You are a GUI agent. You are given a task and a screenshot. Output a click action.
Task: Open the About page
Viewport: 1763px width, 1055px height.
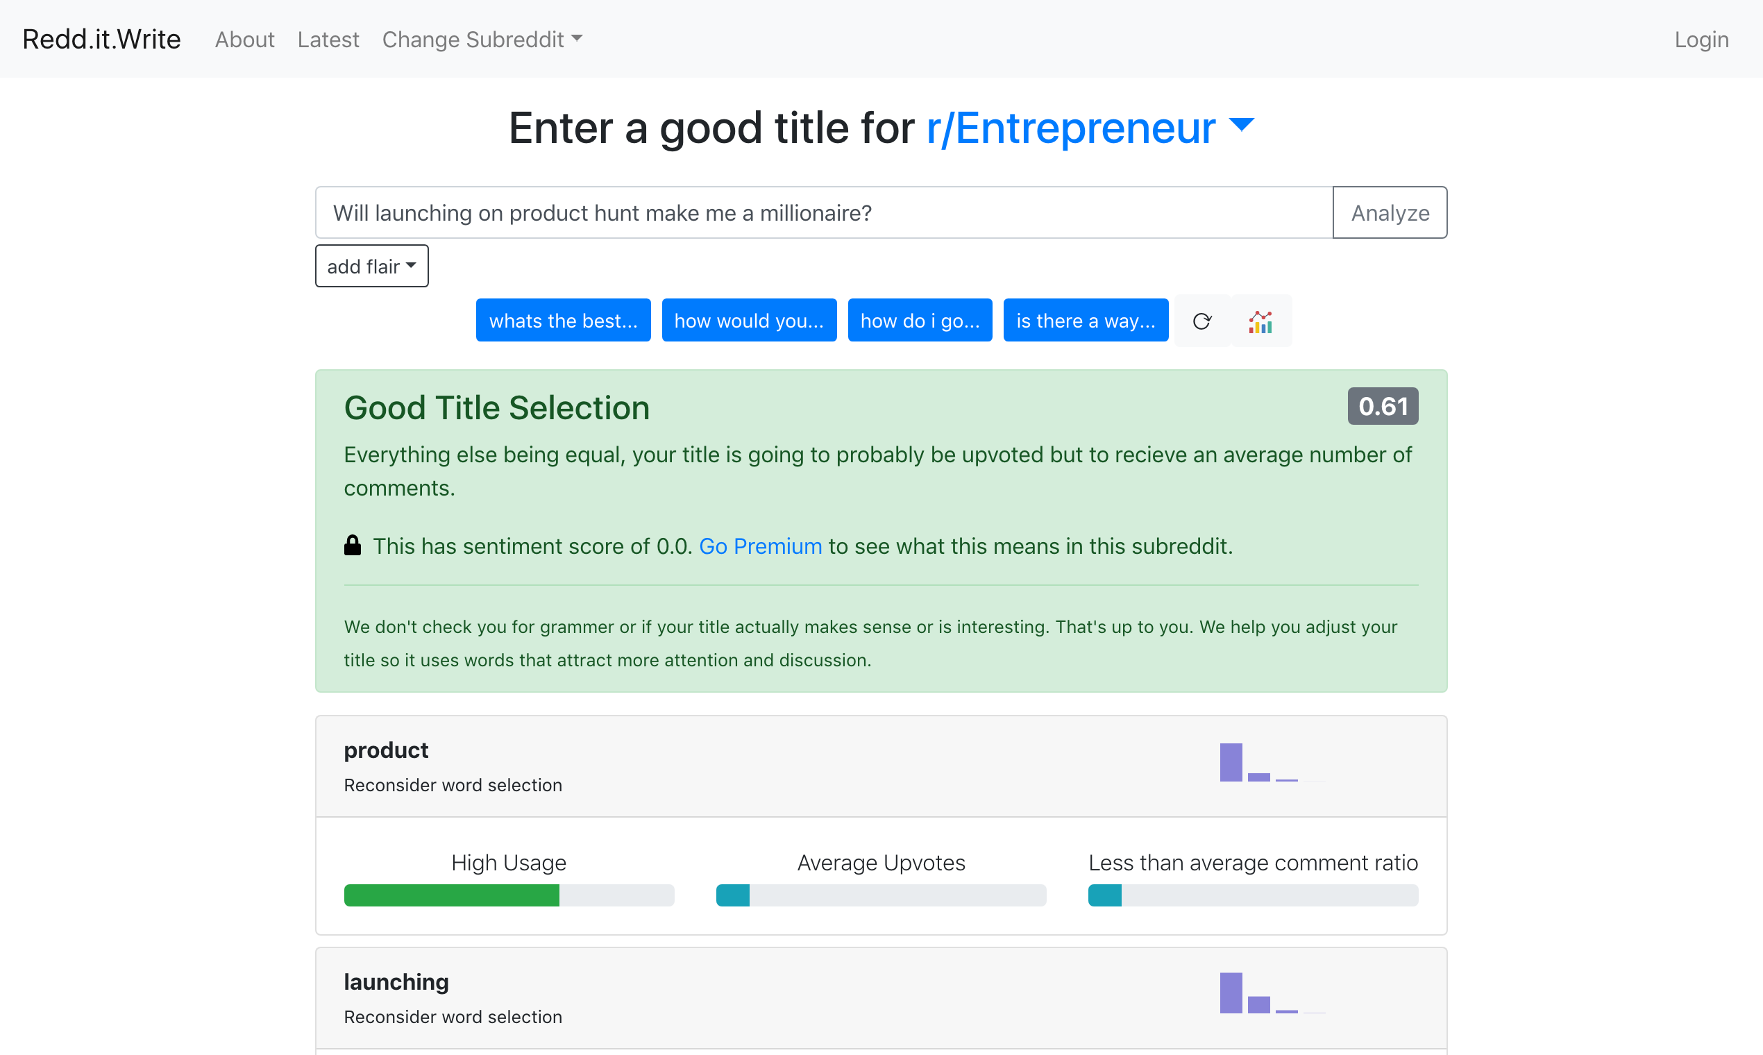pyautogui.click(x=244, y=39)
